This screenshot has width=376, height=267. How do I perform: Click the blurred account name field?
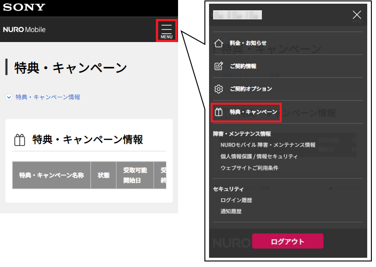point(237,15)
